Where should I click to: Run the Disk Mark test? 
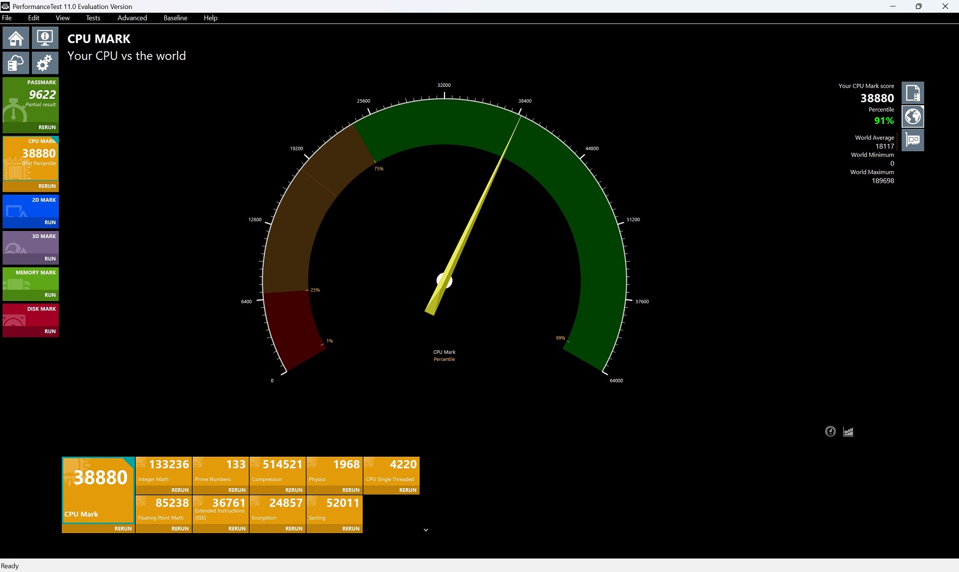click(x=50, y=331)
